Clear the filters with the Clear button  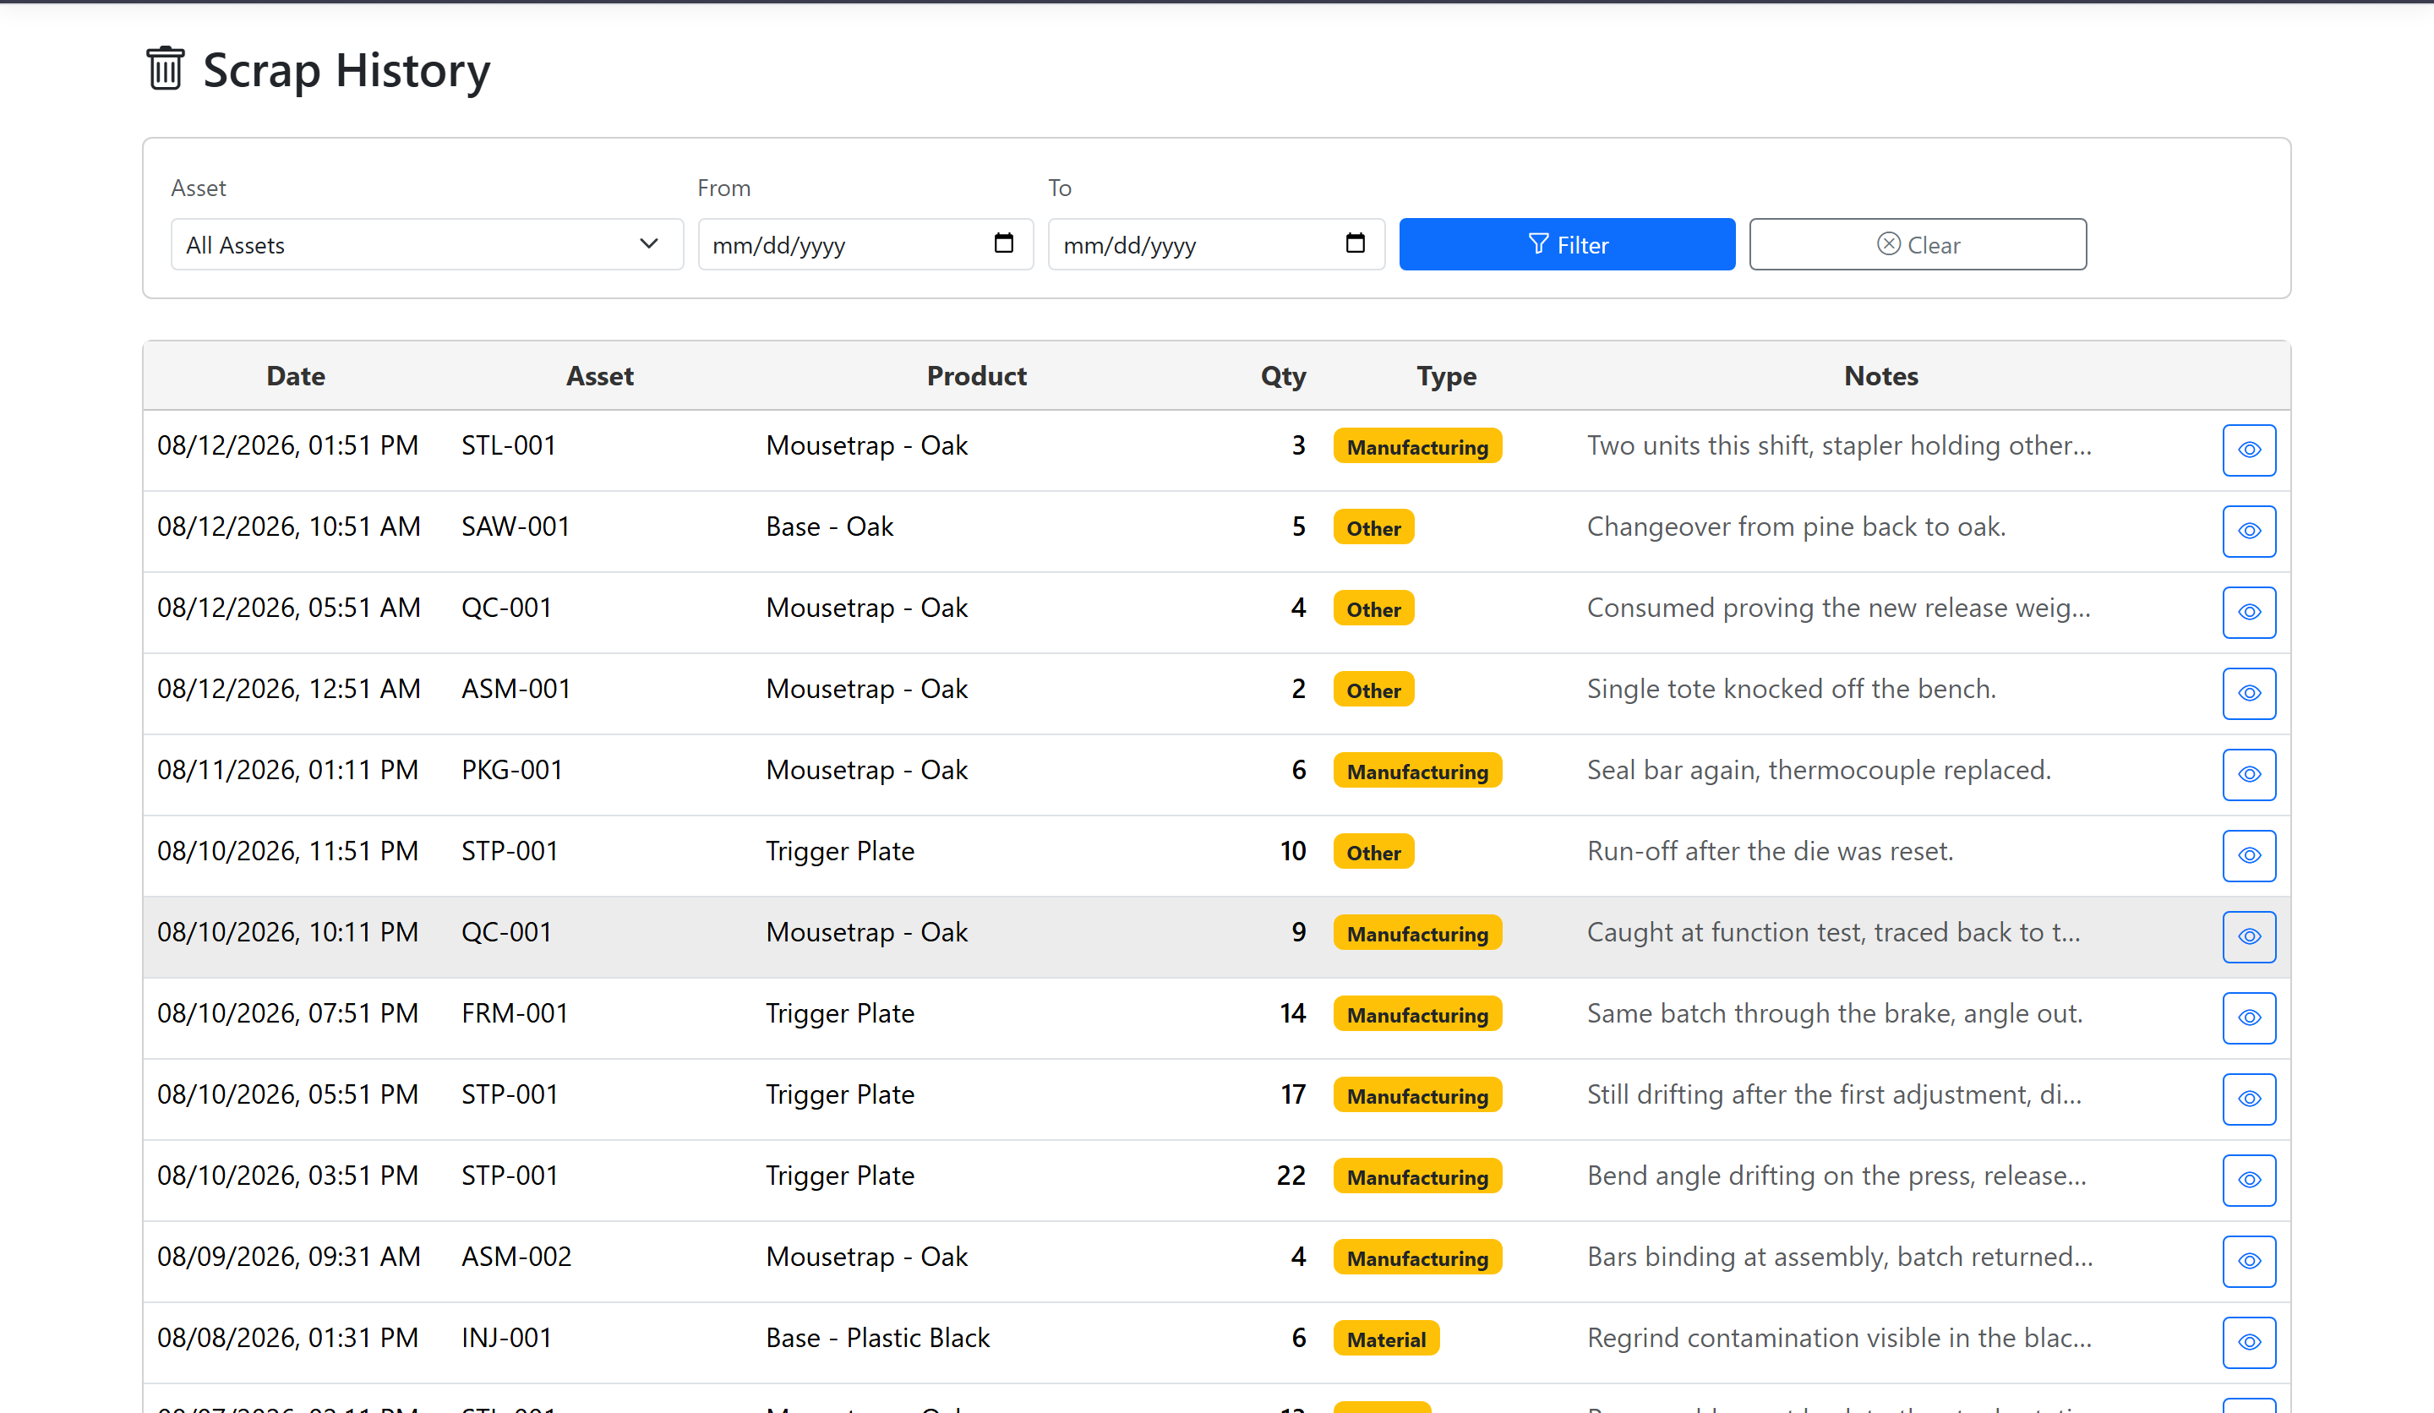(x=1918, y=244)
